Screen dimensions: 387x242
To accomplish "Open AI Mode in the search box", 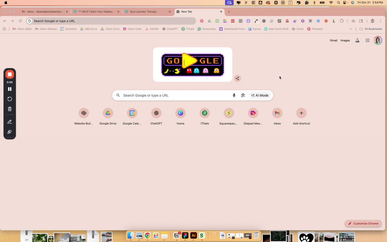I will point(260,95).
